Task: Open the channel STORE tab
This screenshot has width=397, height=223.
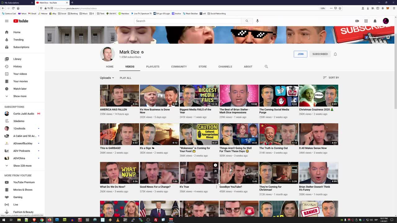Action: 203,67
